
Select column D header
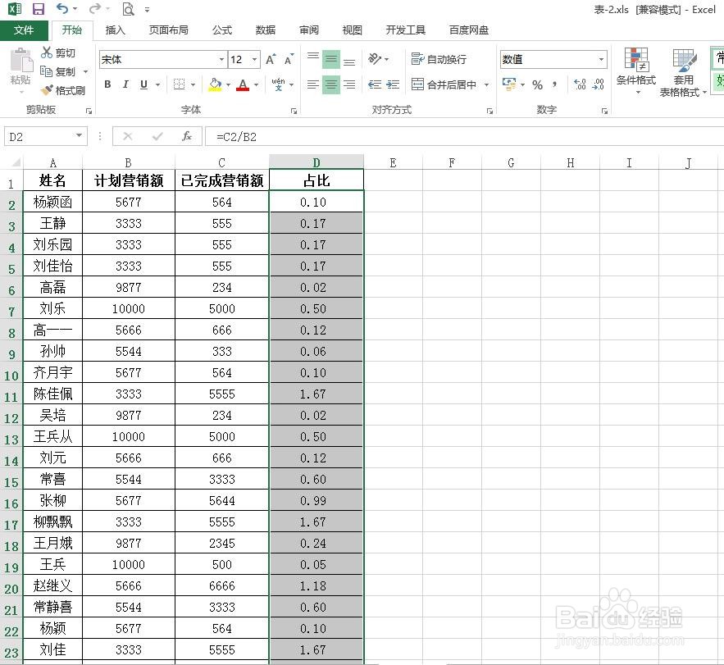[316, 162]
